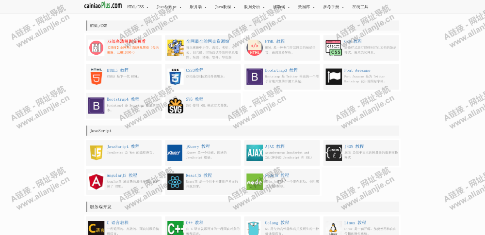Open the SVG 教程 title link
The width and height of the screenshot is (485, 235).
194,99
